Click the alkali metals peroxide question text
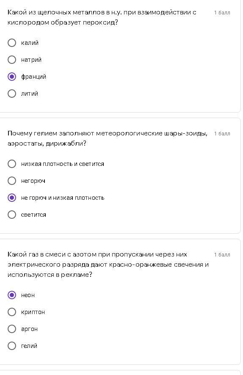 pos(102,17)
